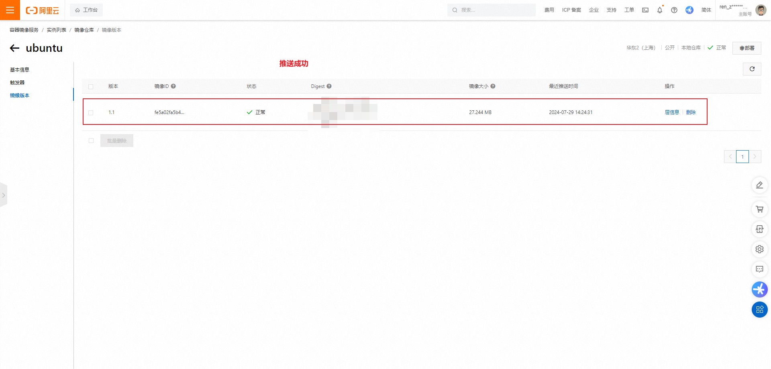Image resolution: width=771 pixels, height=369 pixels.
Task: Open the shopping cart floating icon
Action: (759, 209)
